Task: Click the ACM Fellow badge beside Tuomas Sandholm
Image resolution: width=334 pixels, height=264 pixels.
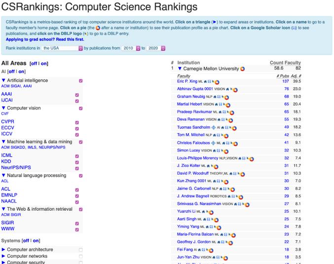Action: click(214, 127)
